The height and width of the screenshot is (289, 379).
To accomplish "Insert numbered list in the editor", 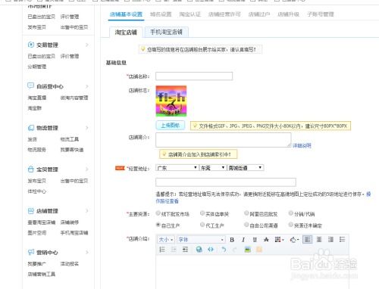I will (x=162, y=250).
